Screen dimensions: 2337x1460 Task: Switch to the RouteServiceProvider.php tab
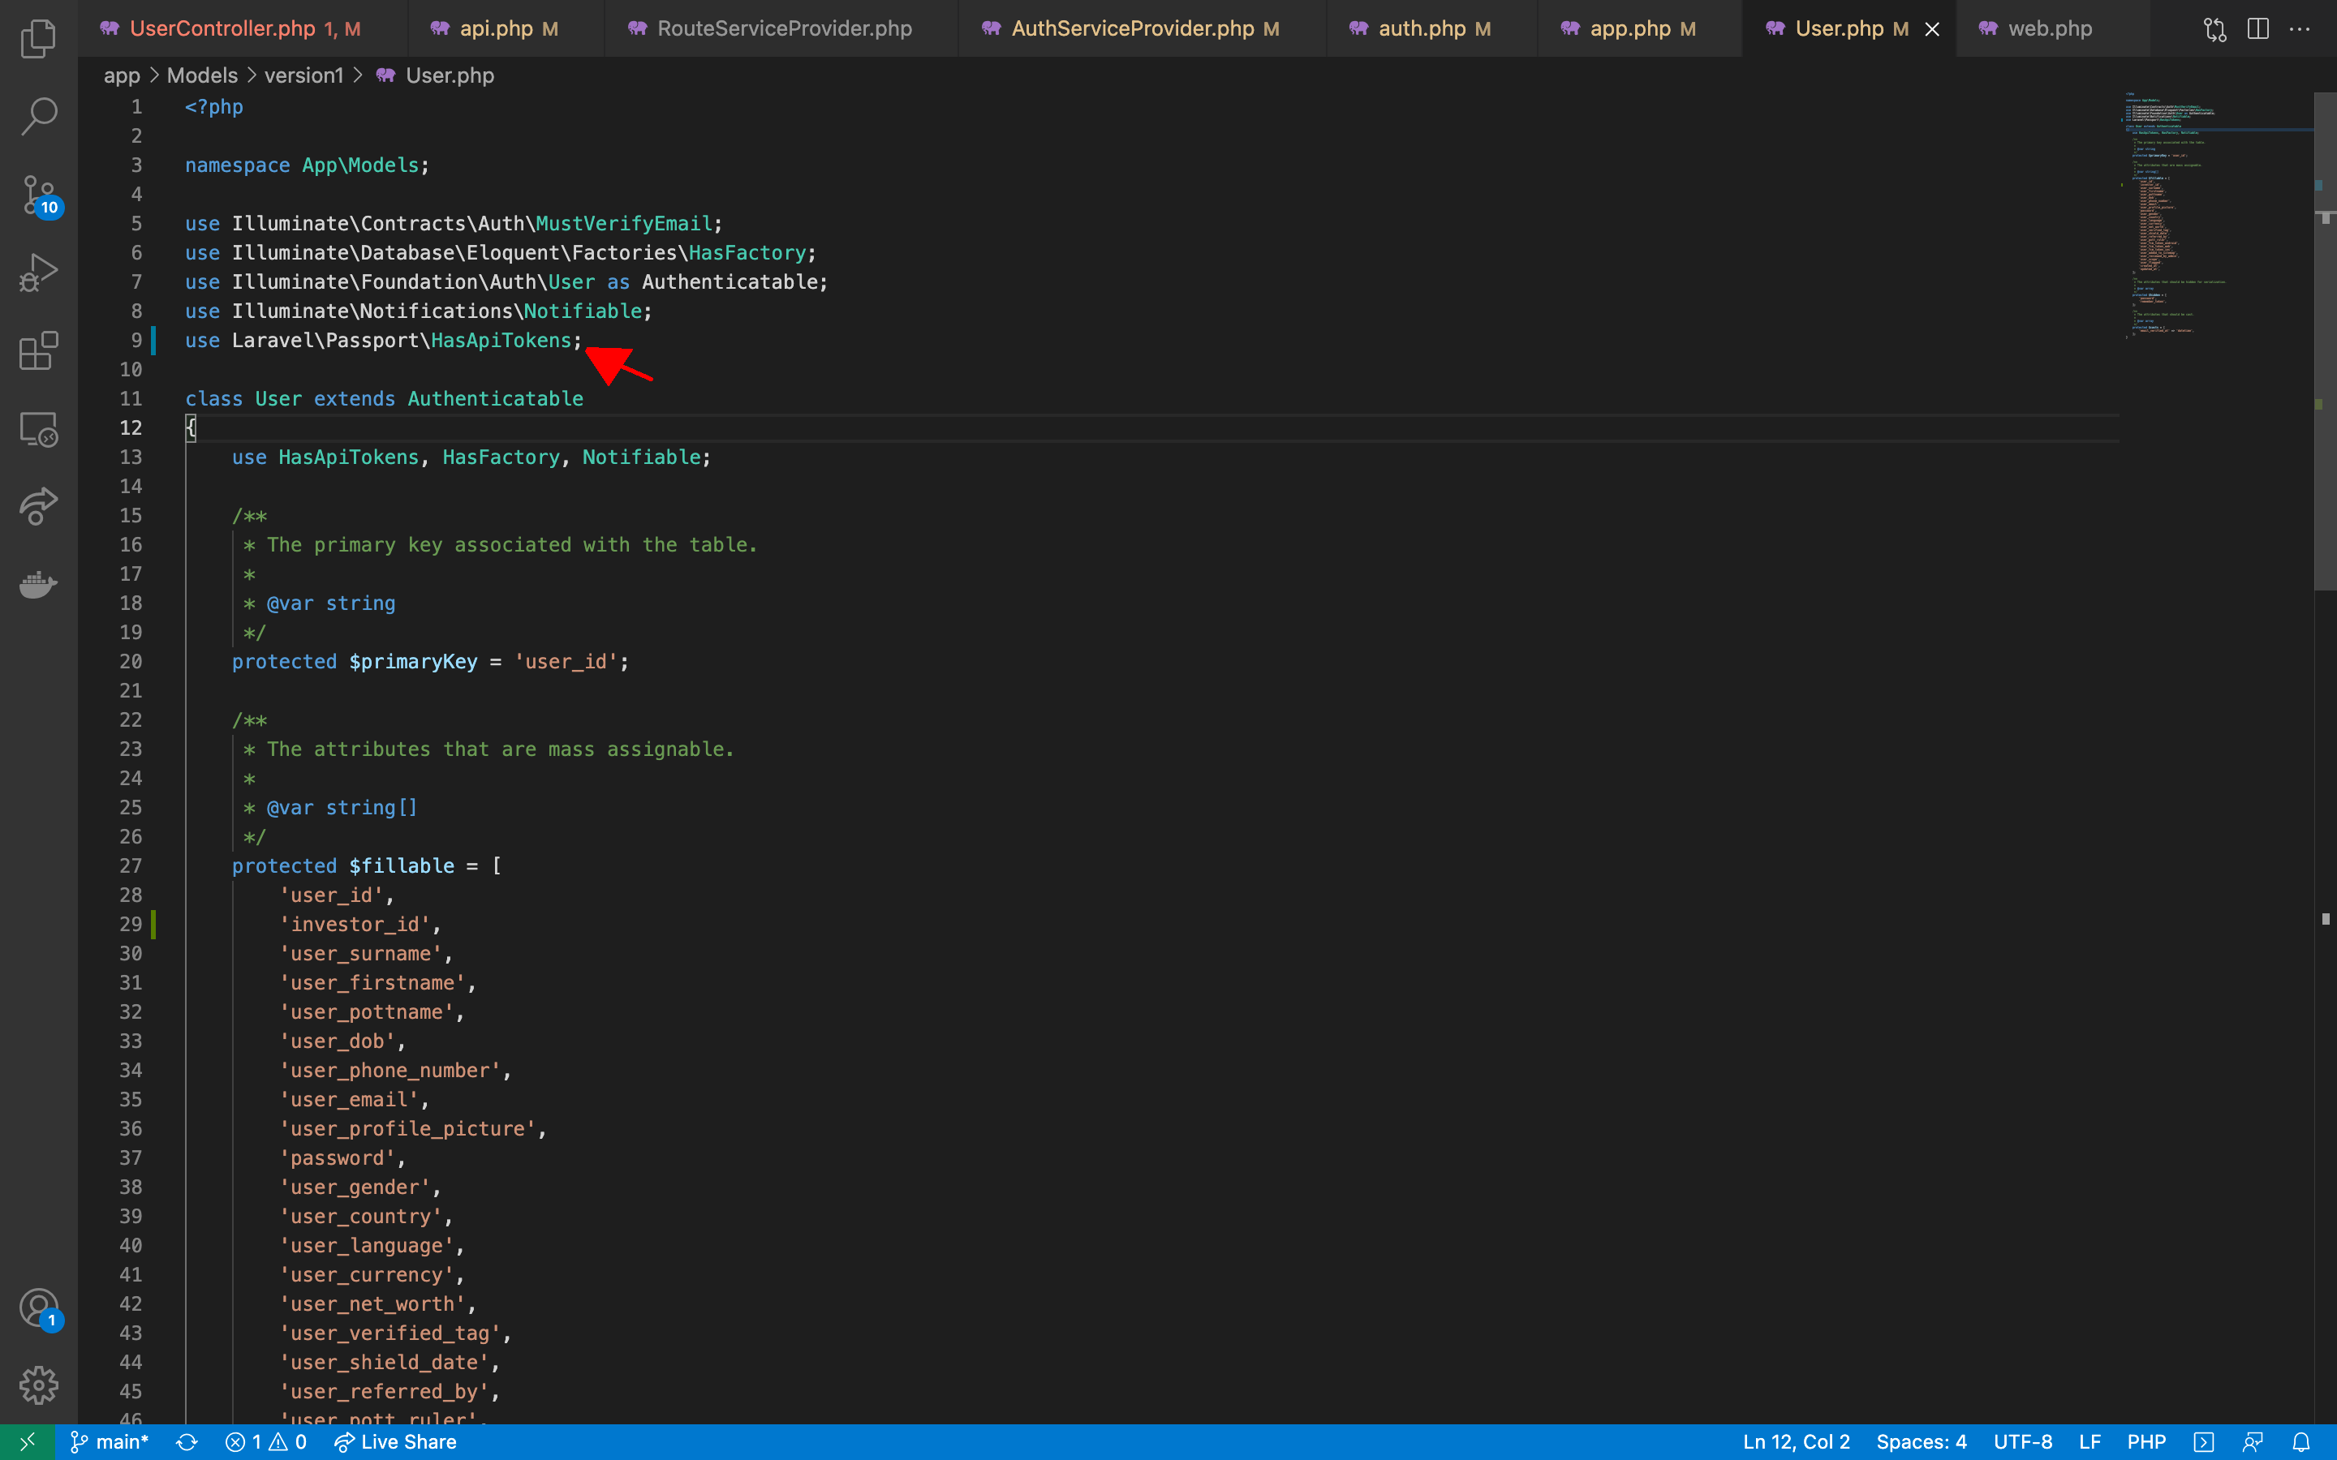pyautogui.click(x=781, y=29)
